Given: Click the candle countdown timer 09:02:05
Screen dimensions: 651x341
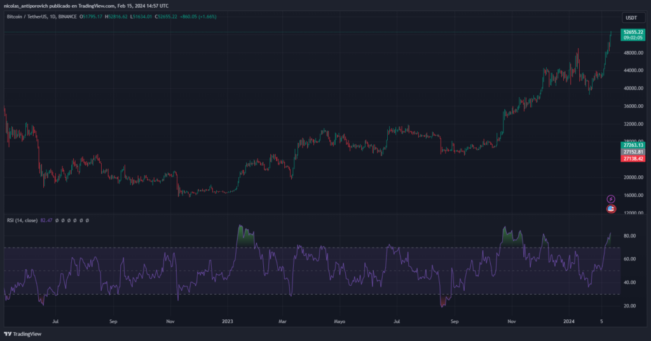Looking at the screenshot, I should [633, 37].
